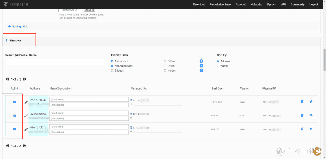326x159 pixels.
Task: Uncheck the Authorized display filter
Action: point(113,61)
